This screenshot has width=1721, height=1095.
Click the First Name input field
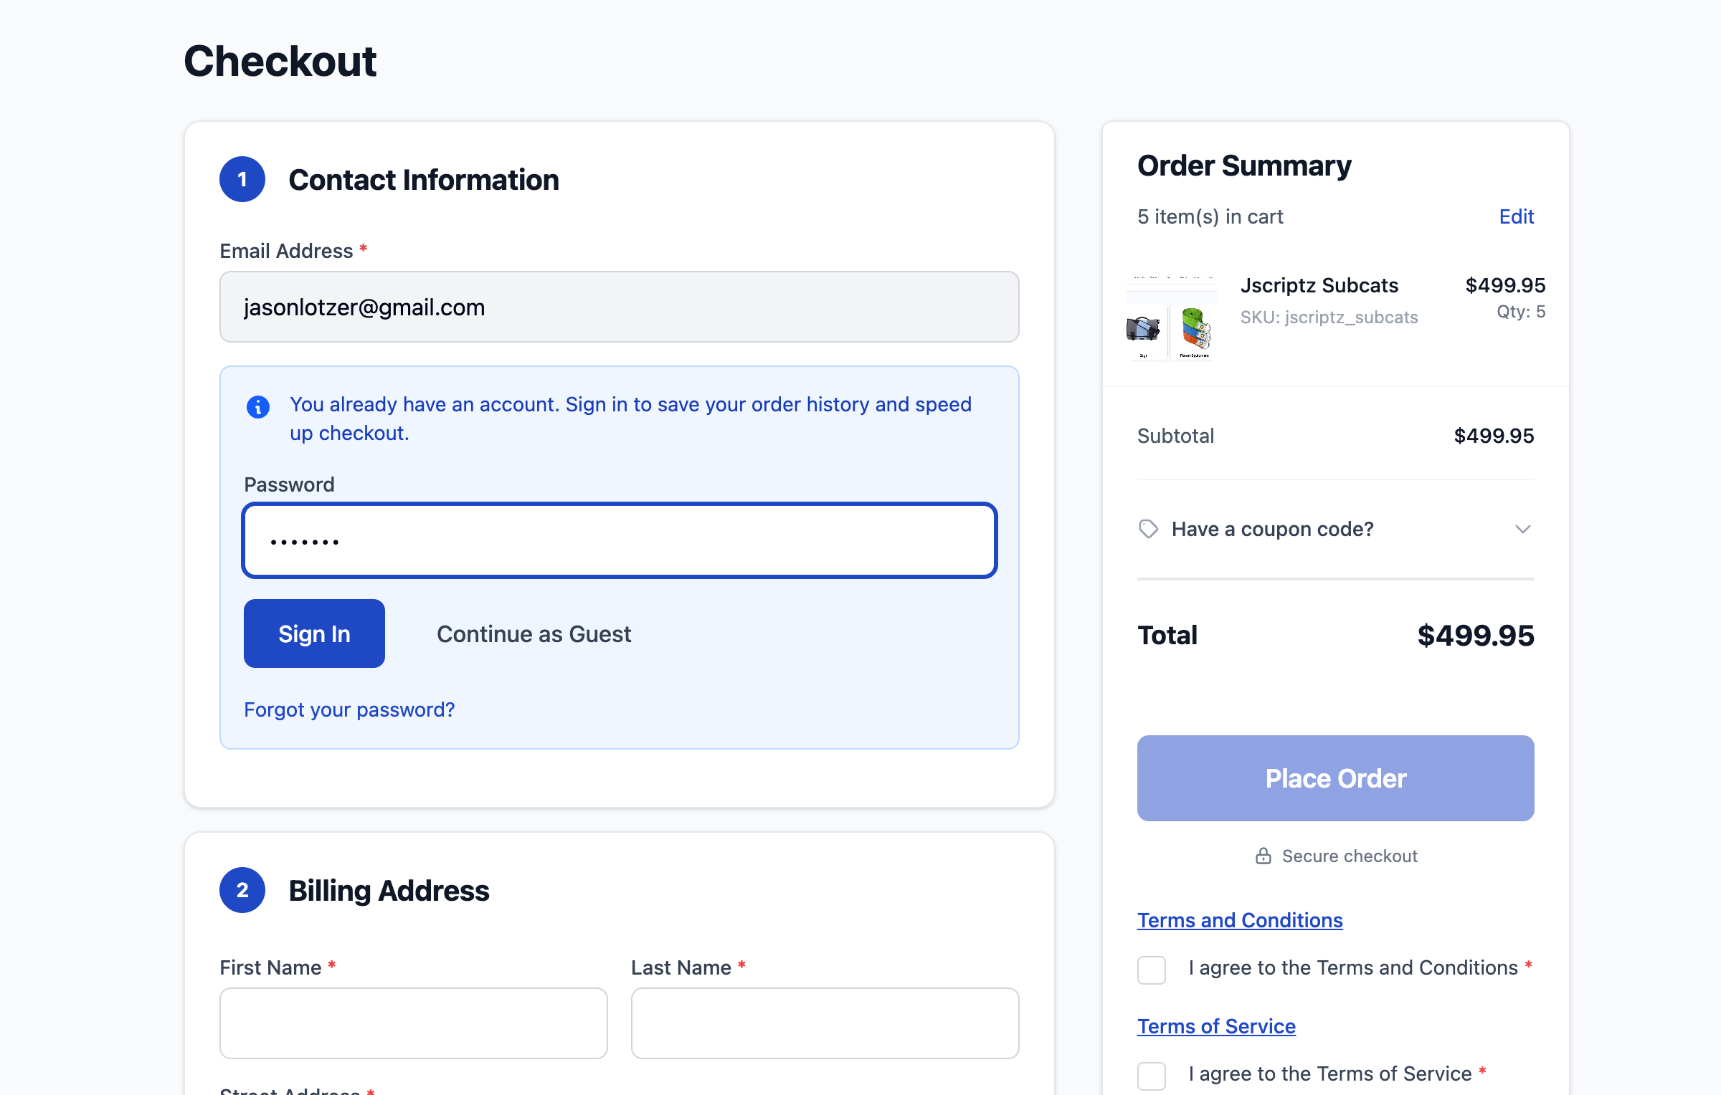(413, 1023)
